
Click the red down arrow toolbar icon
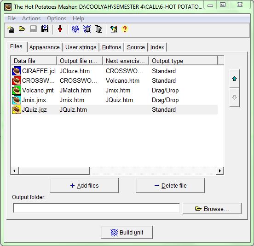(60, 29)
